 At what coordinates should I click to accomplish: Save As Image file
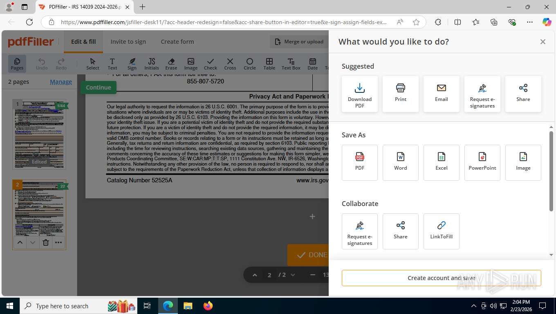[x=523, y=163]
